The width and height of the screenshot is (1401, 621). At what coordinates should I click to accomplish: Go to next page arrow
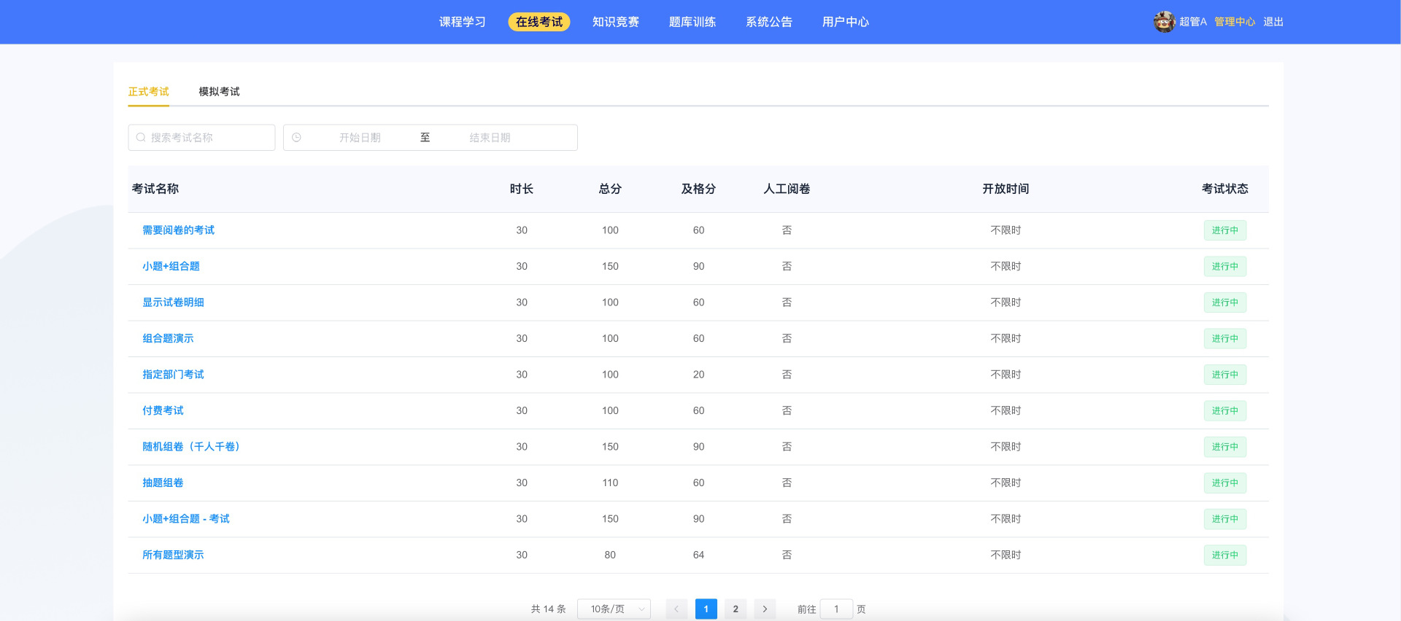click(x=765, y=609)
